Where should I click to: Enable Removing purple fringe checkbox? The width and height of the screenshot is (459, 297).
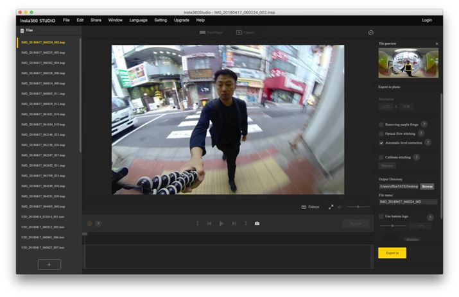[381, 124]
